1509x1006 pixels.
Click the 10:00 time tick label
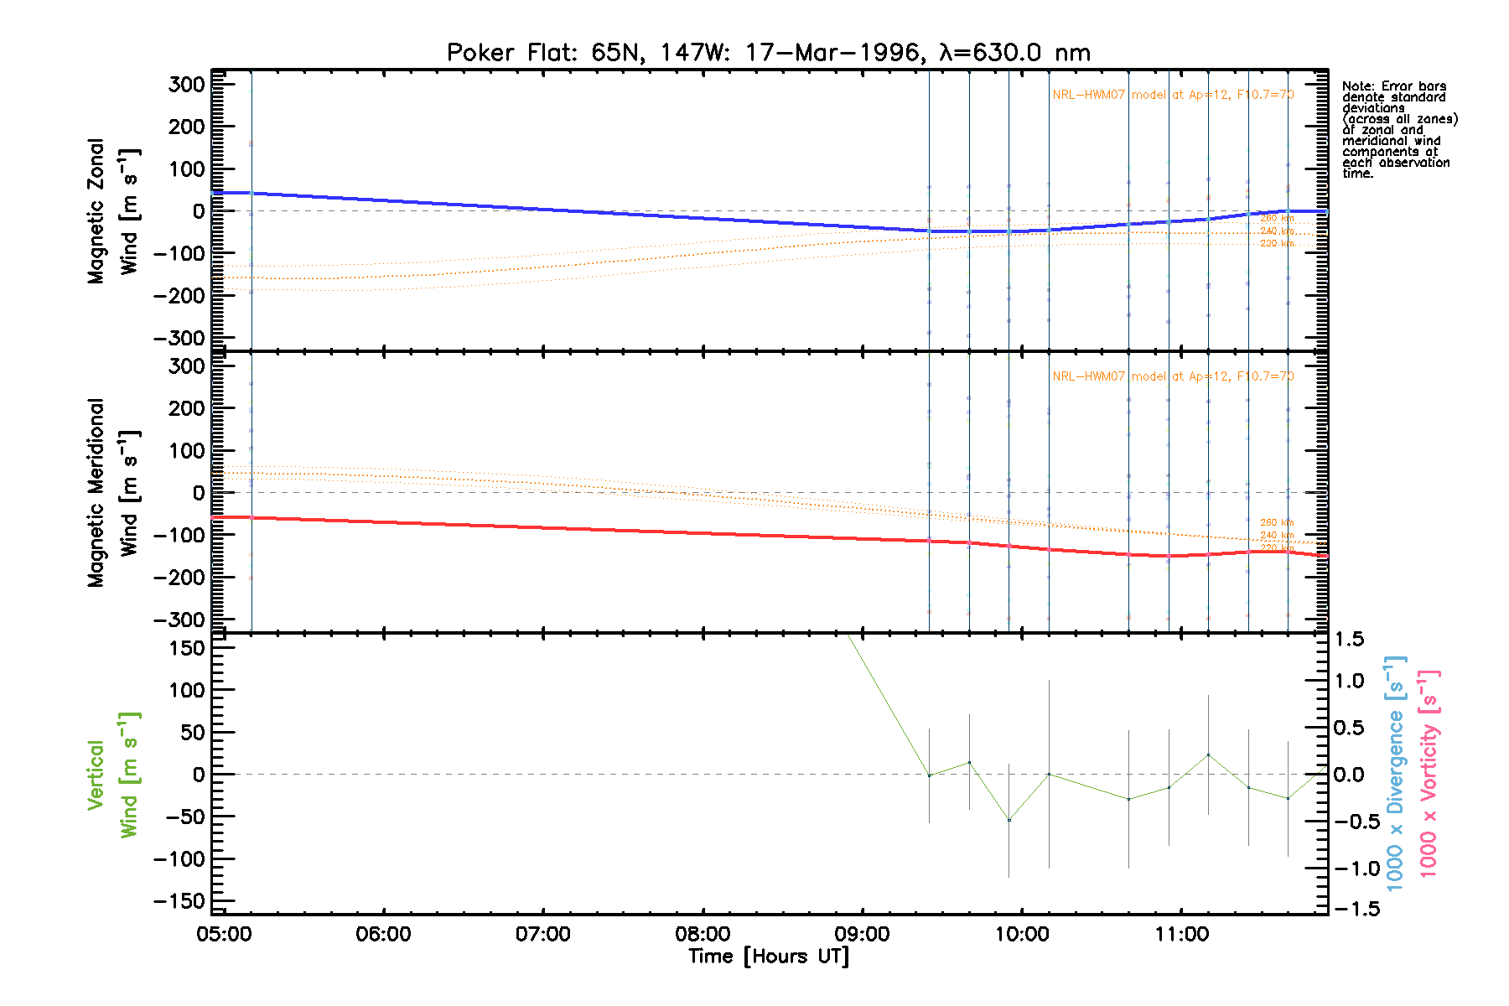pyautogui.click(x=1021, y=934)
